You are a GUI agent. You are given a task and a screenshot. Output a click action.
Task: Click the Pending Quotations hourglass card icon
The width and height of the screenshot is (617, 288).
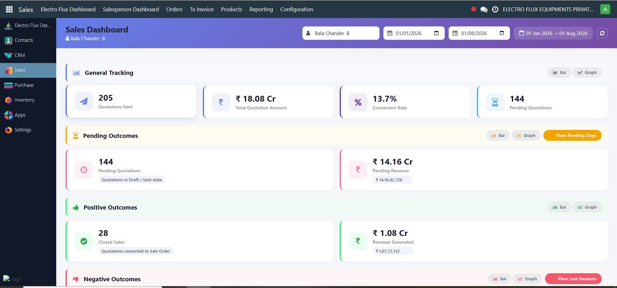tap(495, 102)
